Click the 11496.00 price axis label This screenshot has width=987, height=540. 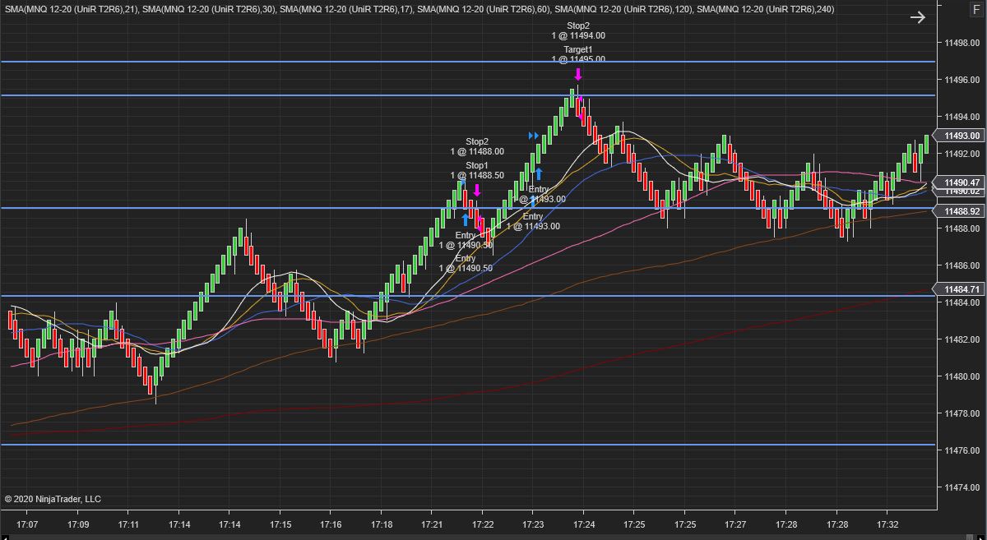coord(962,80)
